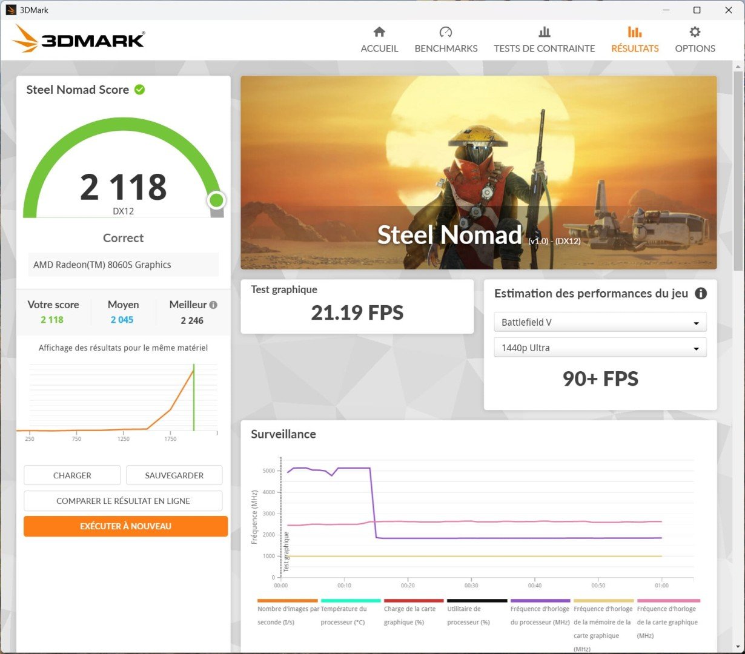The height and width of the screenshot is (654, 745).
Task: Click the 3DMark title bar app icon
Action: [11, 10]
